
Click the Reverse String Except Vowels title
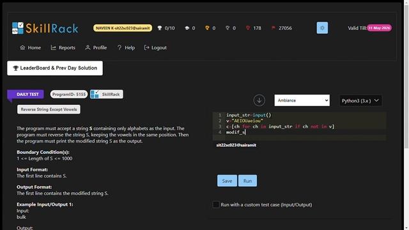[49, 109]
